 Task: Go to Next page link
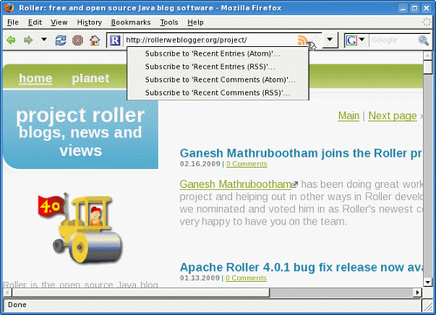(392, 116)
